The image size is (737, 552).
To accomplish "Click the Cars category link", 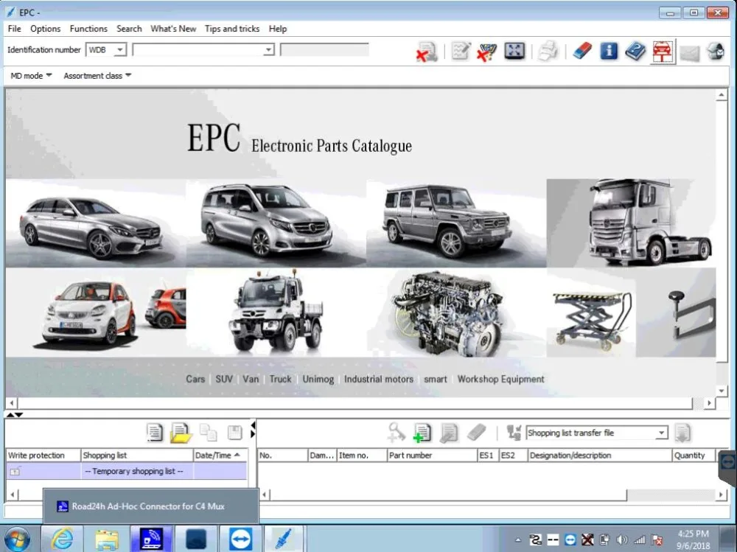I will click(195, 379).
